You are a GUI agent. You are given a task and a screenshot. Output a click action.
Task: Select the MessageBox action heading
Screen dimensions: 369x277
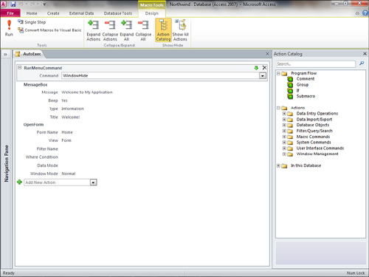click(x=35, y=85)
